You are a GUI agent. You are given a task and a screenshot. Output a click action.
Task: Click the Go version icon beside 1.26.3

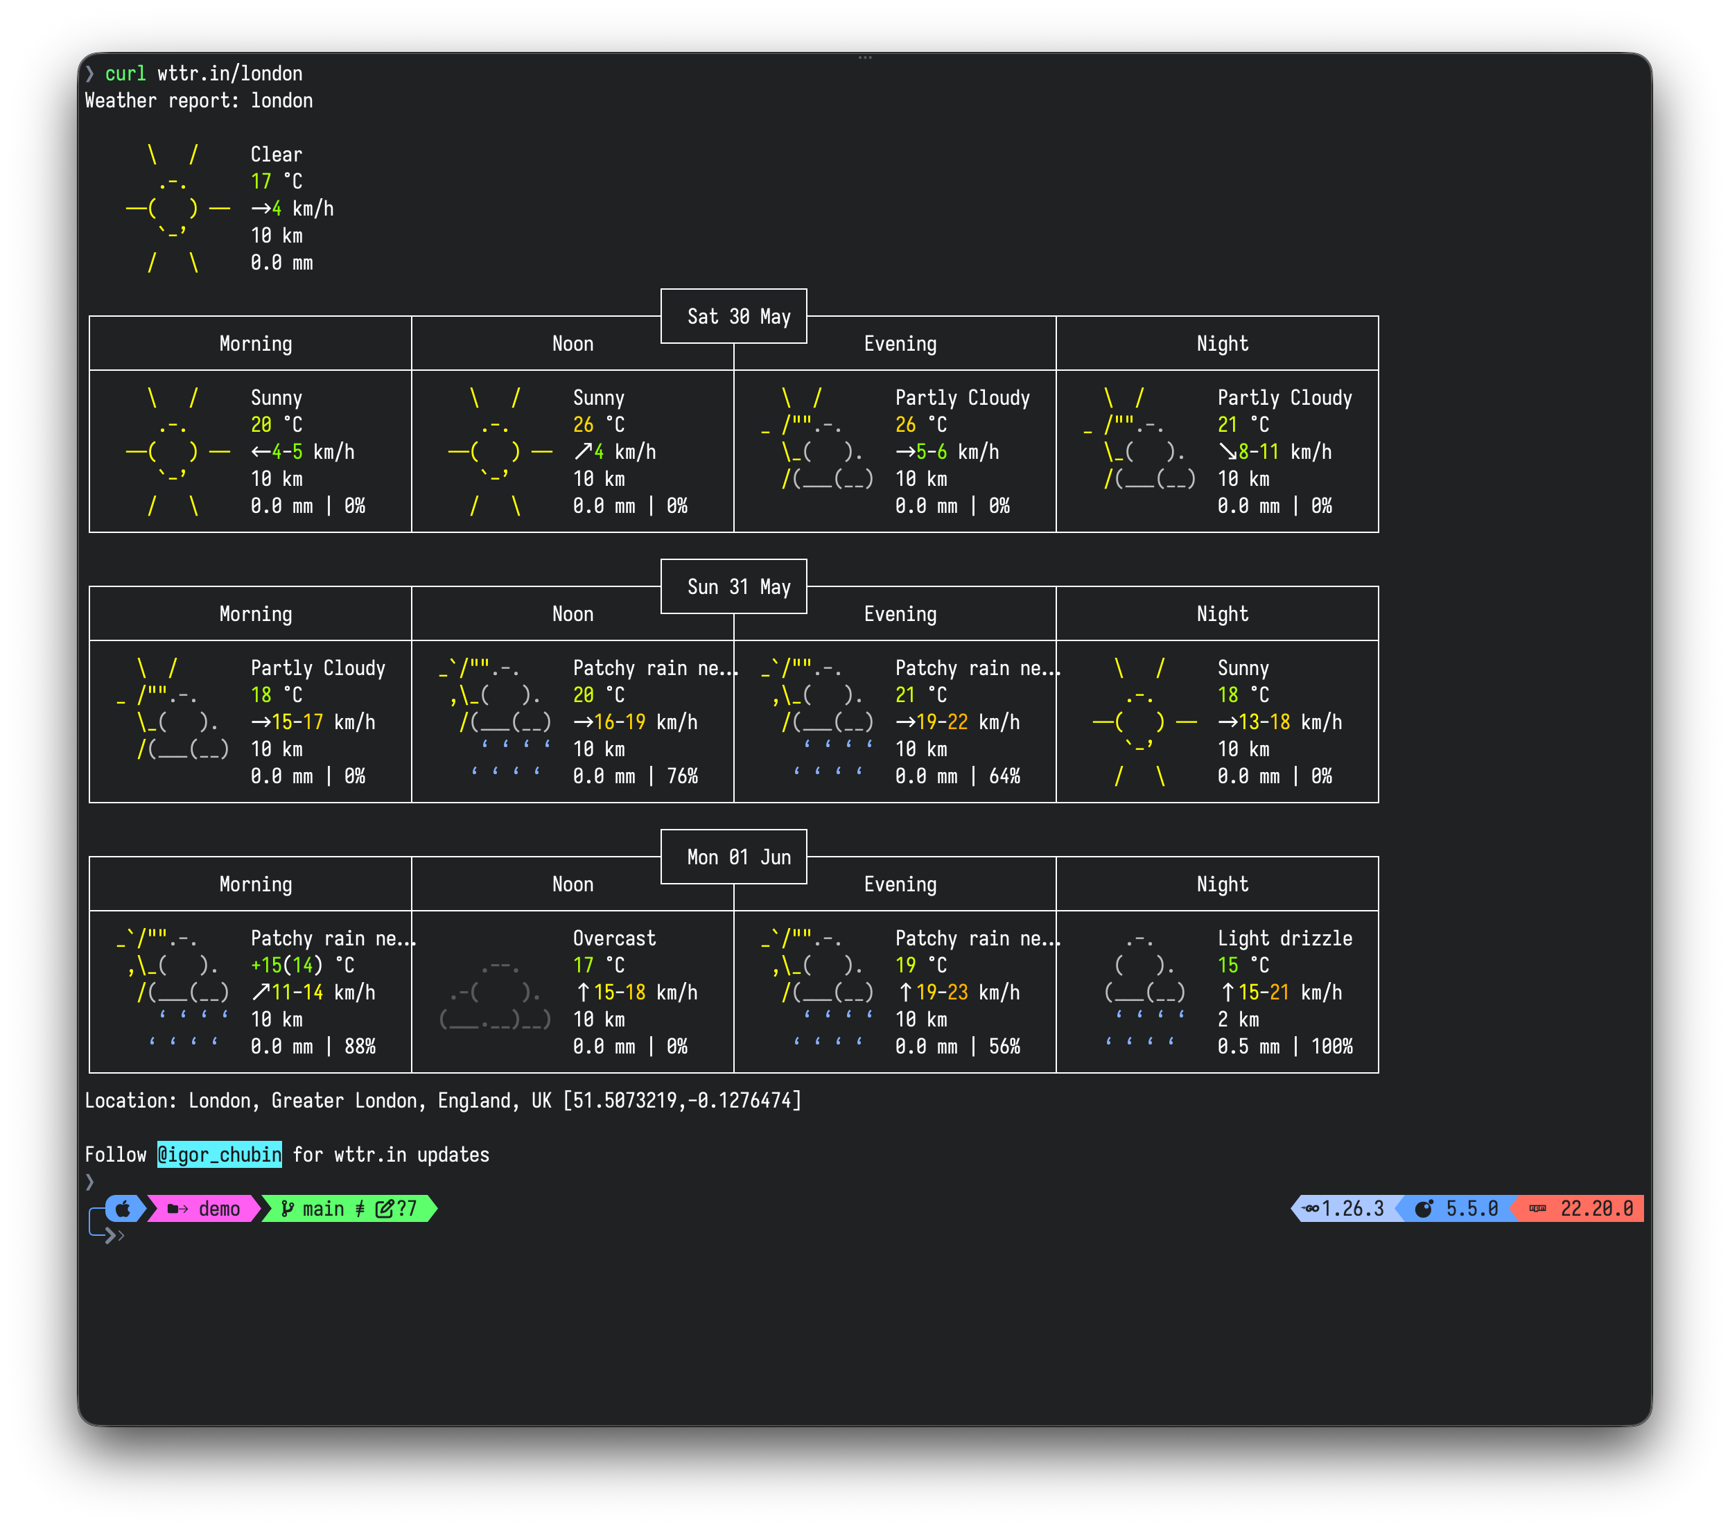1309,1208
